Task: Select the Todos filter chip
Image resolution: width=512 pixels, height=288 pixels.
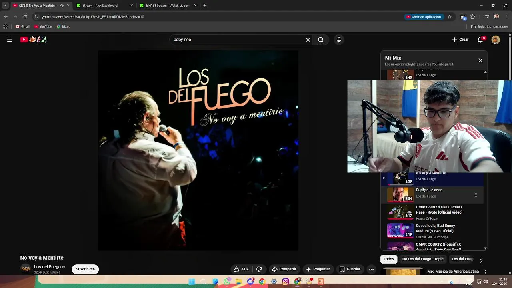Action: [389, 259]
